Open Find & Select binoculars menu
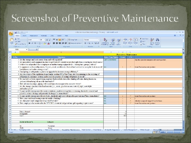 157,42
